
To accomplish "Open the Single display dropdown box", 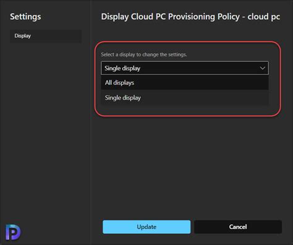I will coord(185,68).
